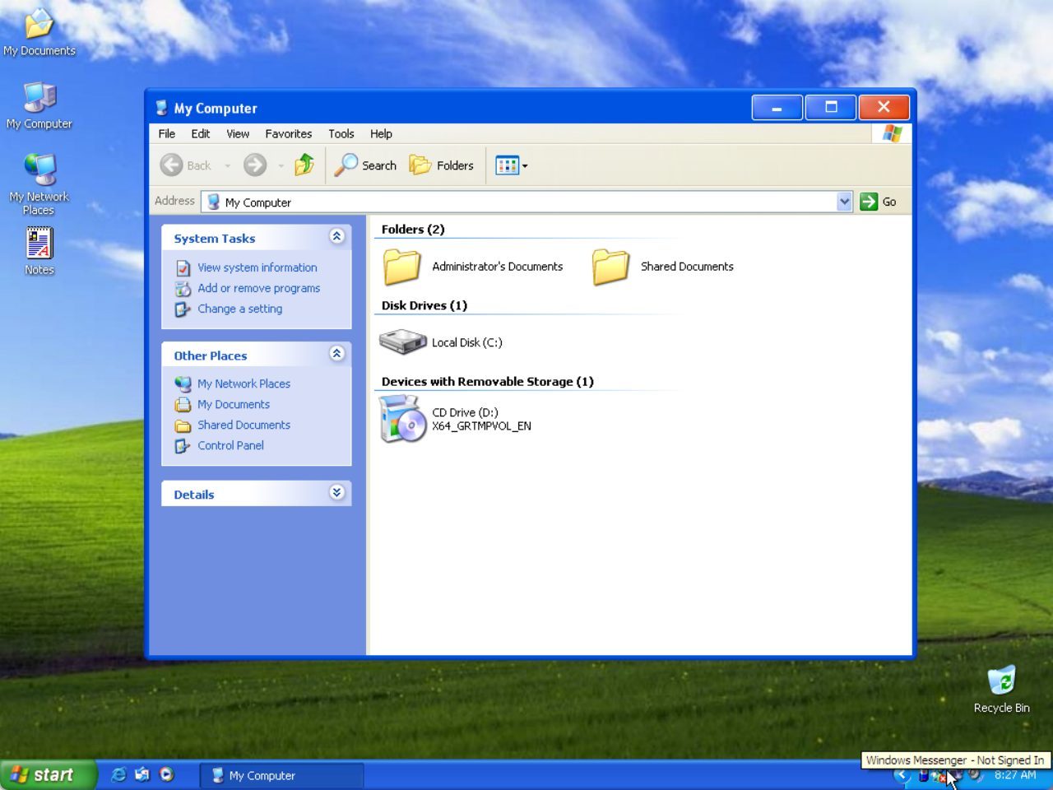Open Shared Documents link in side pane
This screenshot has width=1053, height=790.
click(244, 425)
